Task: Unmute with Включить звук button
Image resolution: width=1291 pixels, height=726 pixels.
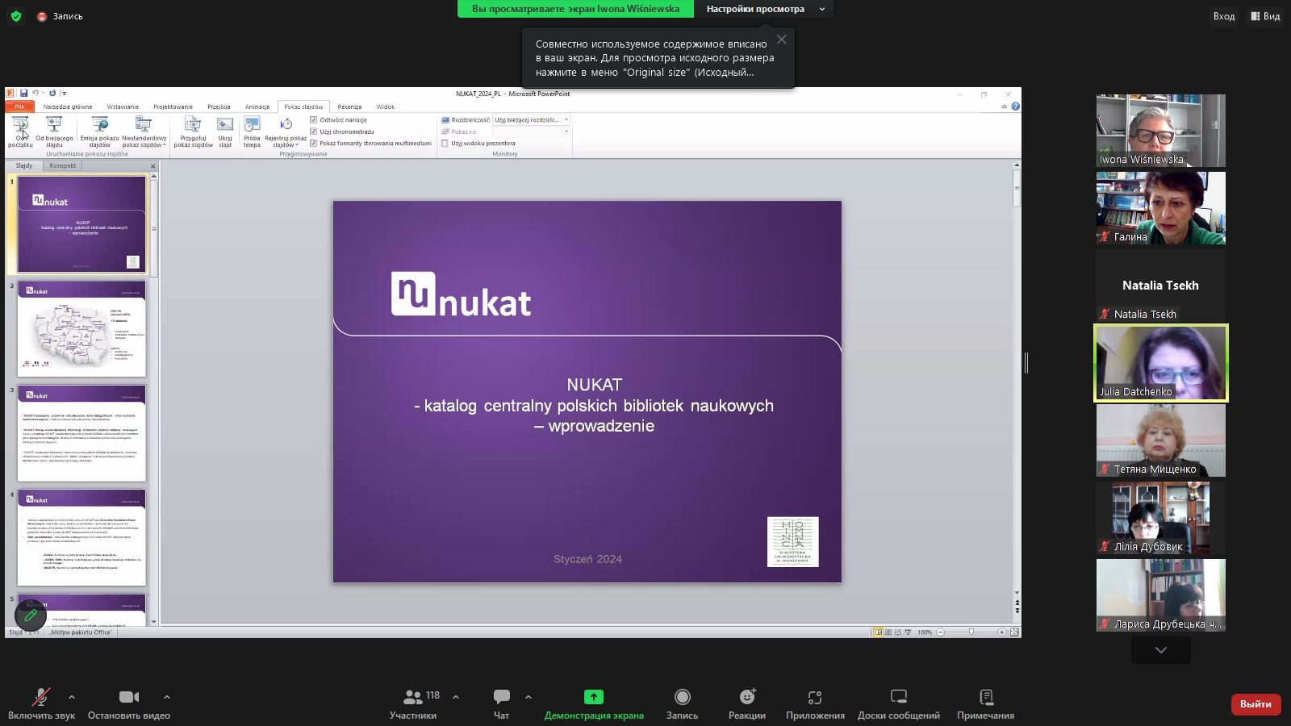Action: pos(41,704)
